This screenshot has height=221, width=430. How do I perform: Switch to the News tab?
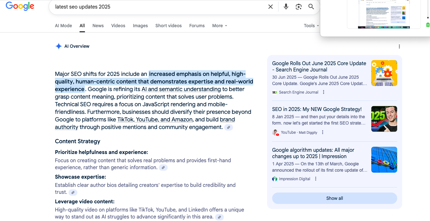pos(98,26)
